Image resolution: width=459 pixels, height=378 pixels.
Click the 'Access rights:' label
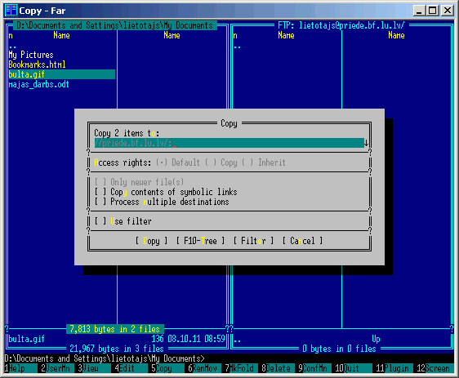[x=123, y=162]
